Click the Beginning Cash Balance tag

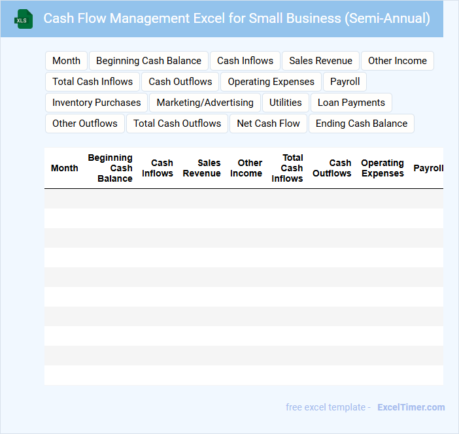[x=148, y=61]
